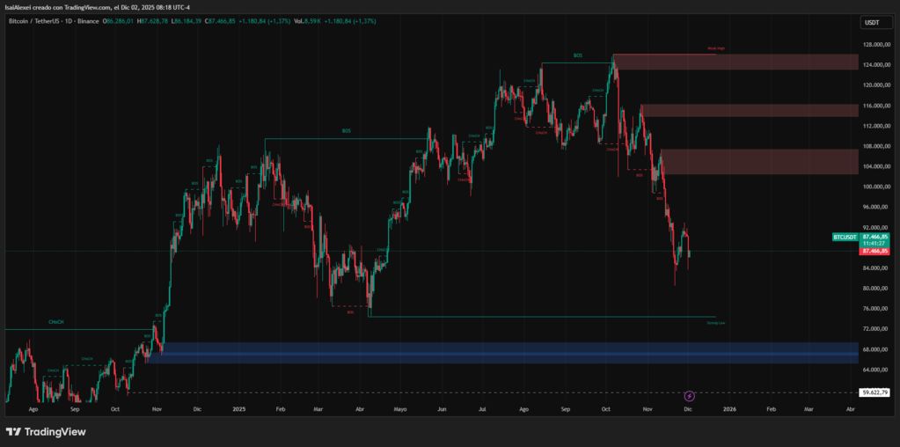Click the Vol. indicator value in header
Screen dimensions: 900x447
[312, 21]
